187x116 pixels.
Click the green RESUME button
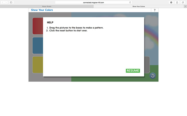click(133, 71)
